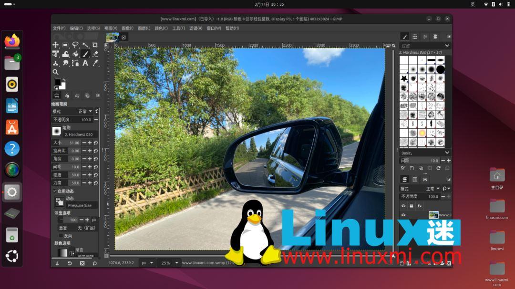This screenshot has height=289, width=515.
Task: Increase brush size with plus button
Action: pyautogui.click(x=90, y=143)
